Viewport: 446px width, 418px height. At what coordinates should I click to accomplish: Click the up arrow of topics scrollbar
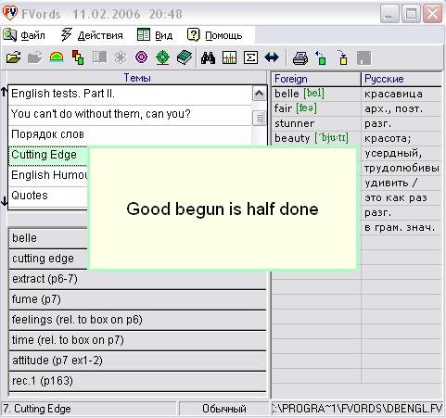click(x=260, y=94)
